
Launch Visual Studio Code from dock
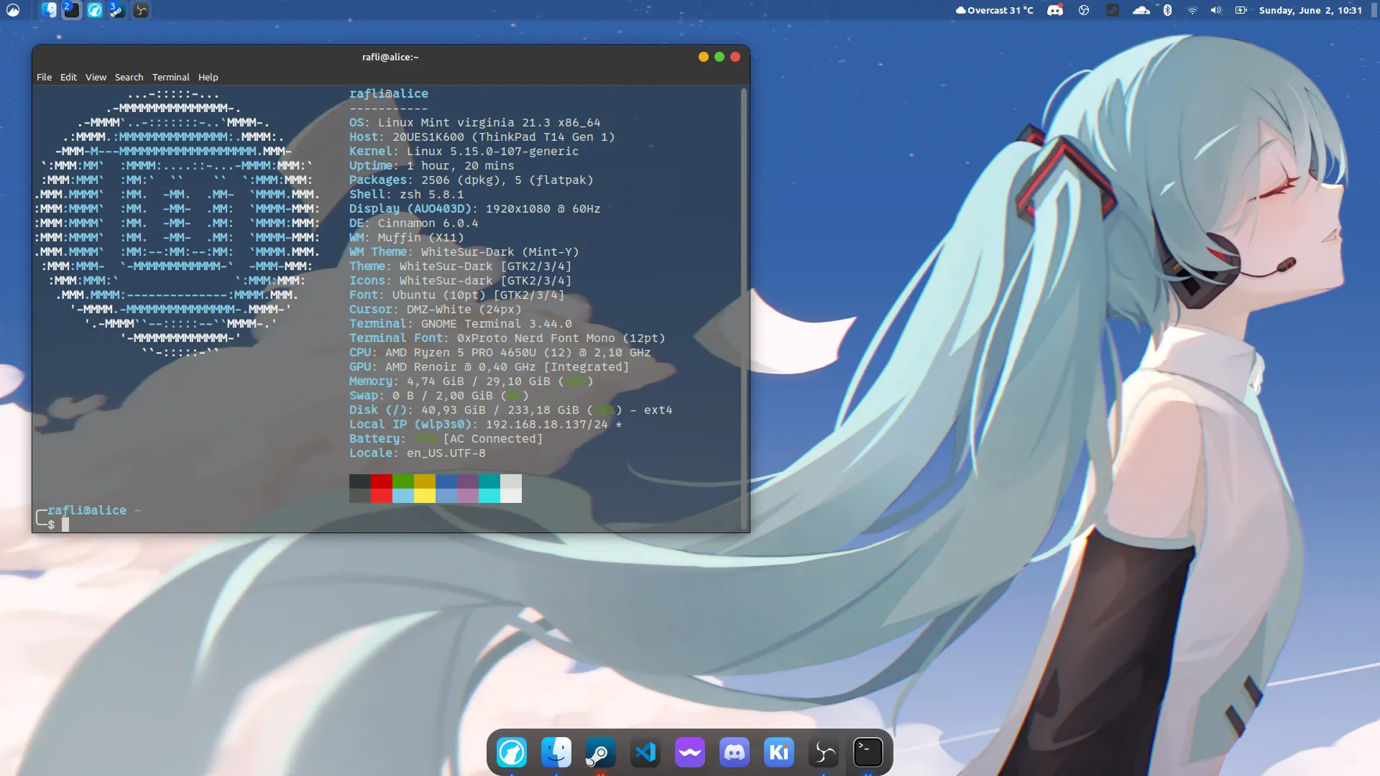[645, 752]
